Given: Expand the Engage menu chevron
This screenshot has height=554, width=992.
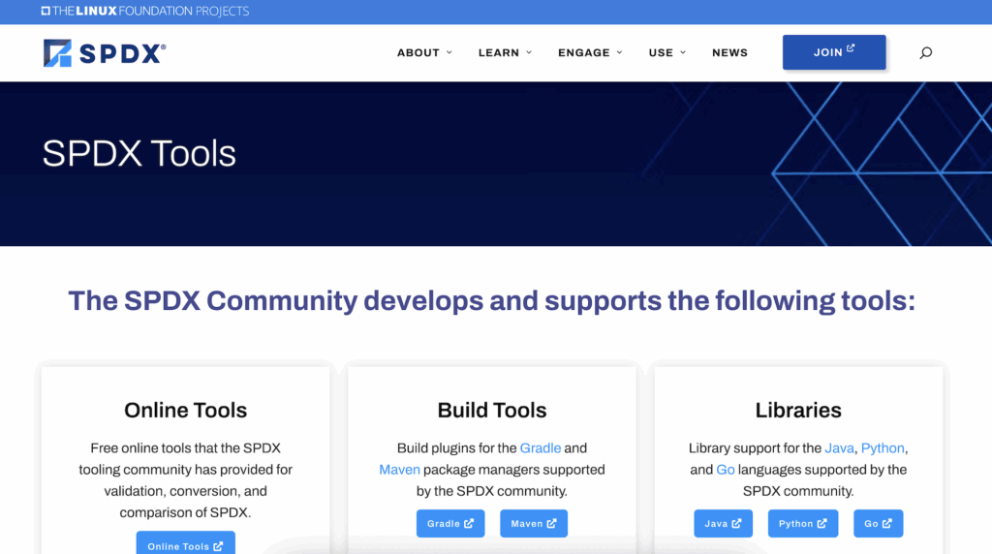Looking at the screenshot, I should [619, 52].
